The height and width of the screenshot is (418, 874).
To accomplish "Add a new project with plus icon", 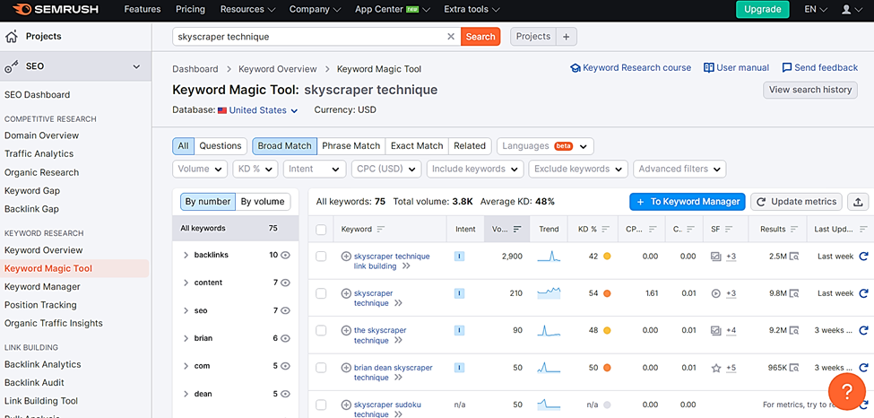I will pos(567,37).
